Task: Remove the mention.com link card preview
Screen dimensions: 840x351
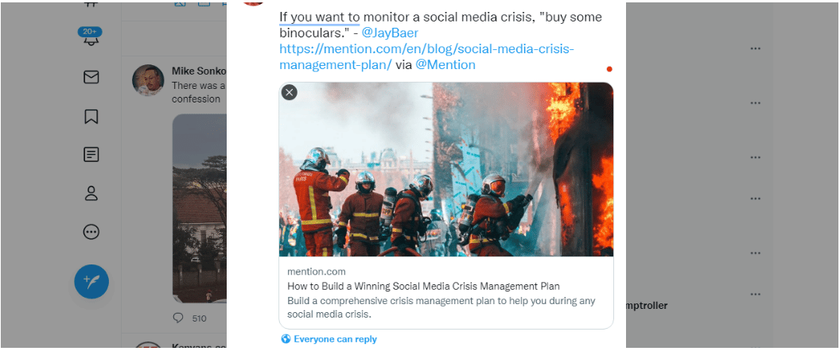Action: pyautogui.click(x=290, y=92)
